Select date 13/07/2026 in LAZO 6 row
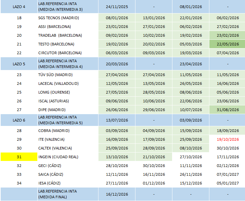Image resolution: width=245 pixels, height=201 pixels. (x=117, y=120)
